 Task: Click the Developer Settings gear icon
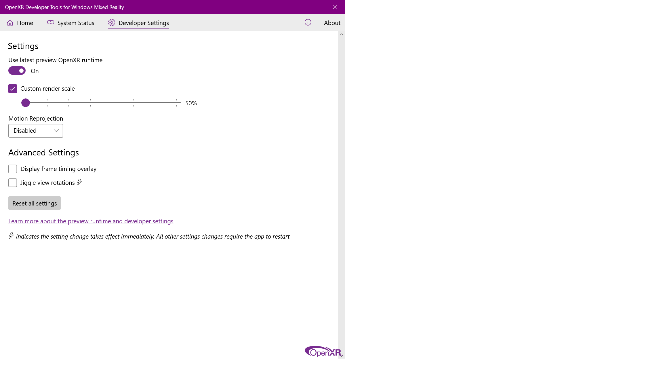(112, 22)
